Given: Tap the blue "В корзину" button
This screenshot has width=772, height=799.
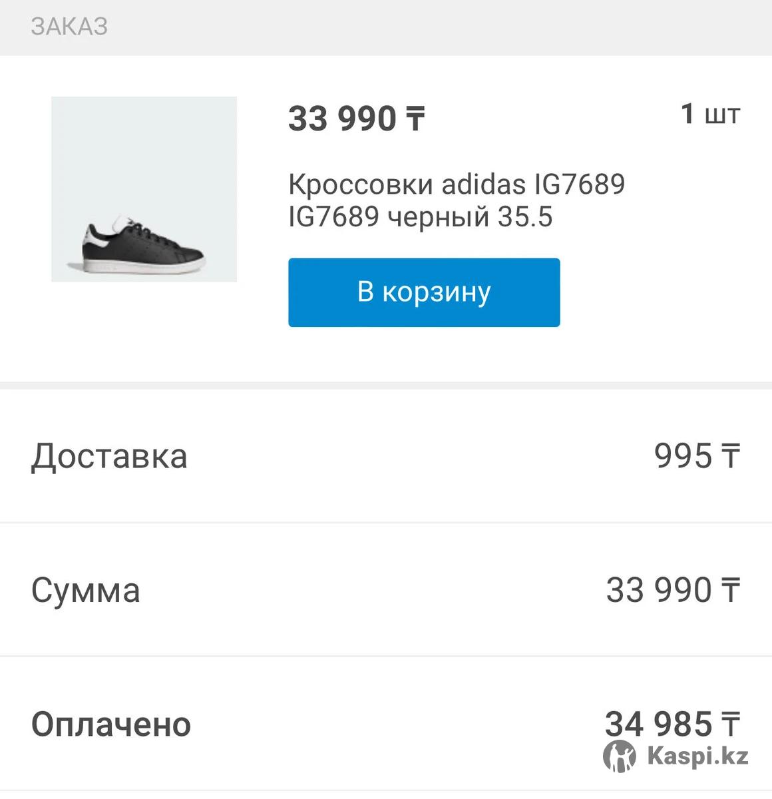Looking at the screenshot, I should (424, 292).
